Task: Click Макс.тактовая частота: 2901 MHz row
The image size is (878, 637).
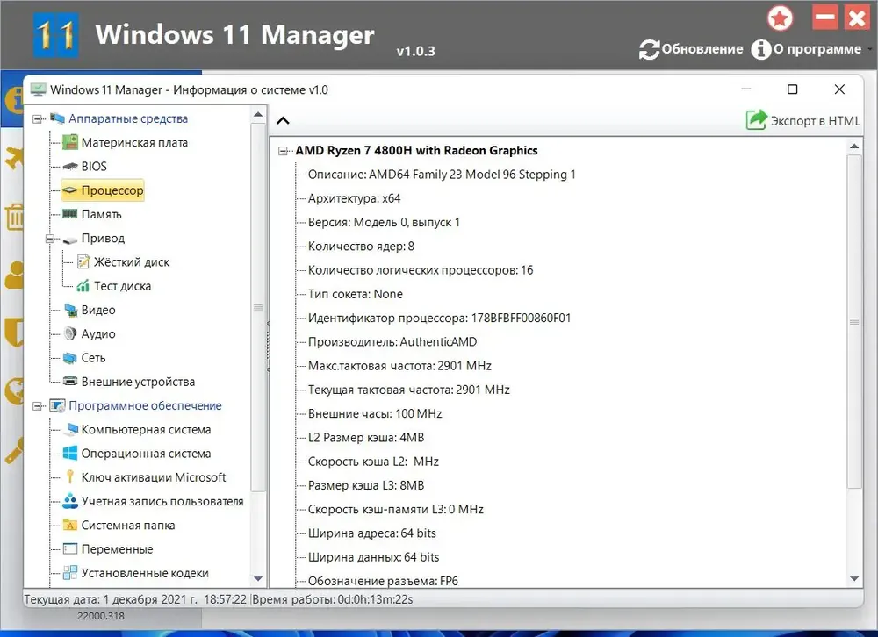Action: (399, 366)
